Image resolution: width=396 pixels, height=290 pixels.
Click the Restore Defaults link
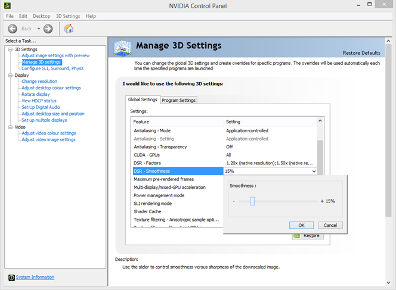click(361, 53)
